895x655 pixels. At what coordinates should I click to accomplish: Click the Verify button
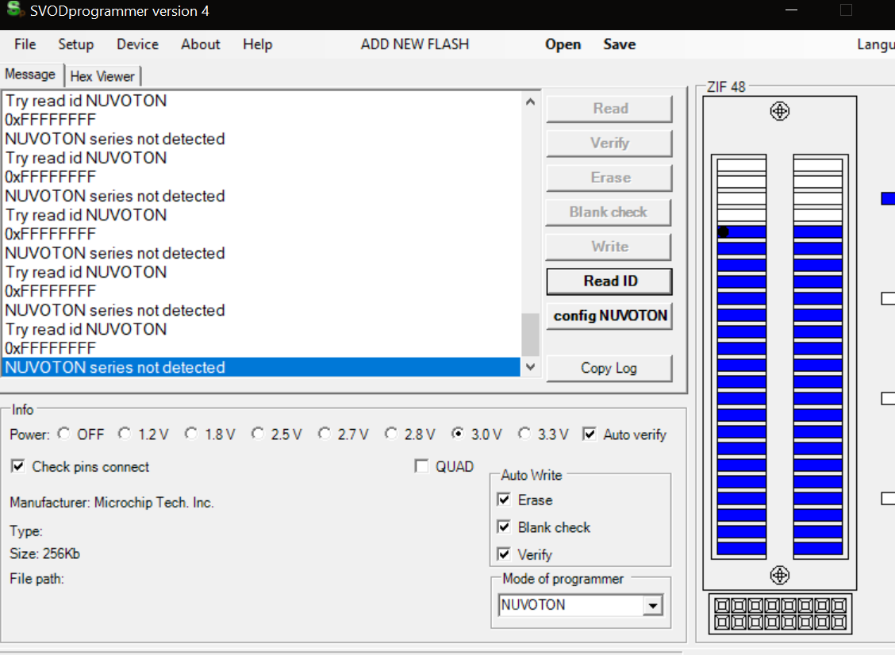coord(609,144)
